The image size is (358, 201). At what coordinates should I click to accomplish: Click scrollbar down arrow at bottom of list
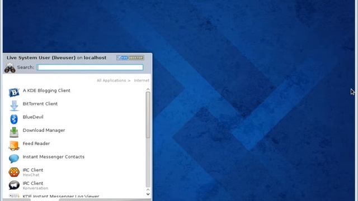point(148,194)
